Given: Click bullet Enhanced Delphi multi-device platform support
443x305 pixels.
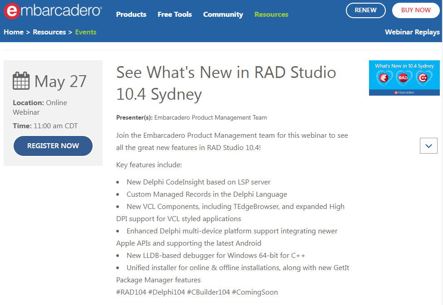Looking at the screenshot, I should tap(227, 237).
